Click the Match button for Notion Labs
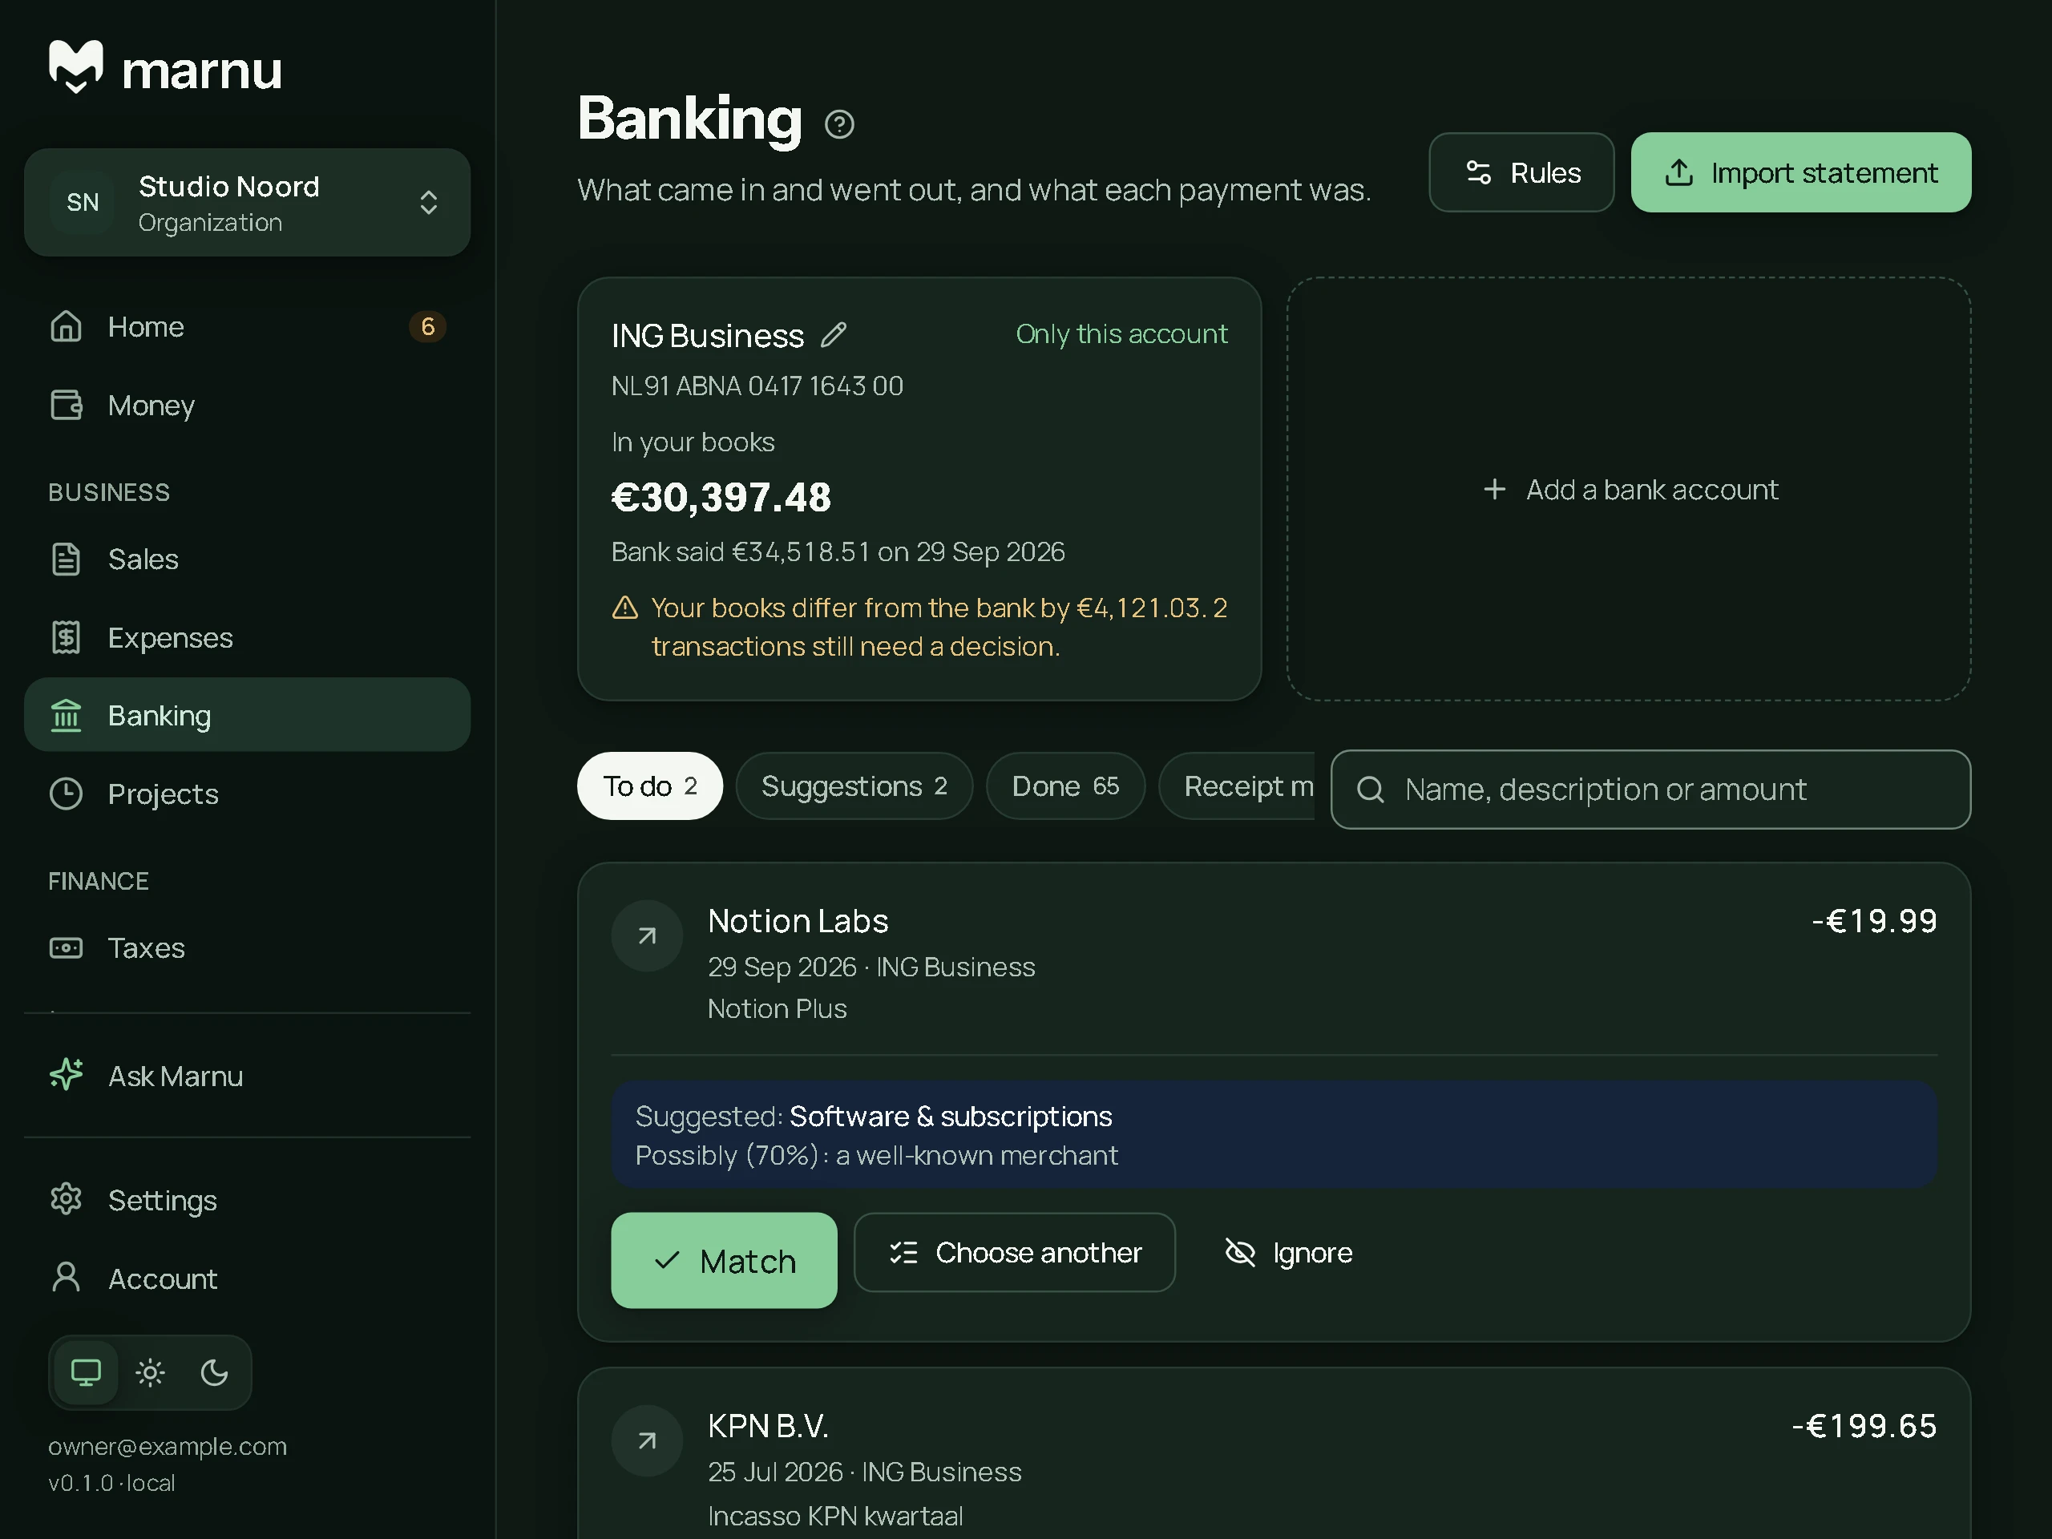Viewport: 2052px width, 1539px height. [x=724, y=1261]
